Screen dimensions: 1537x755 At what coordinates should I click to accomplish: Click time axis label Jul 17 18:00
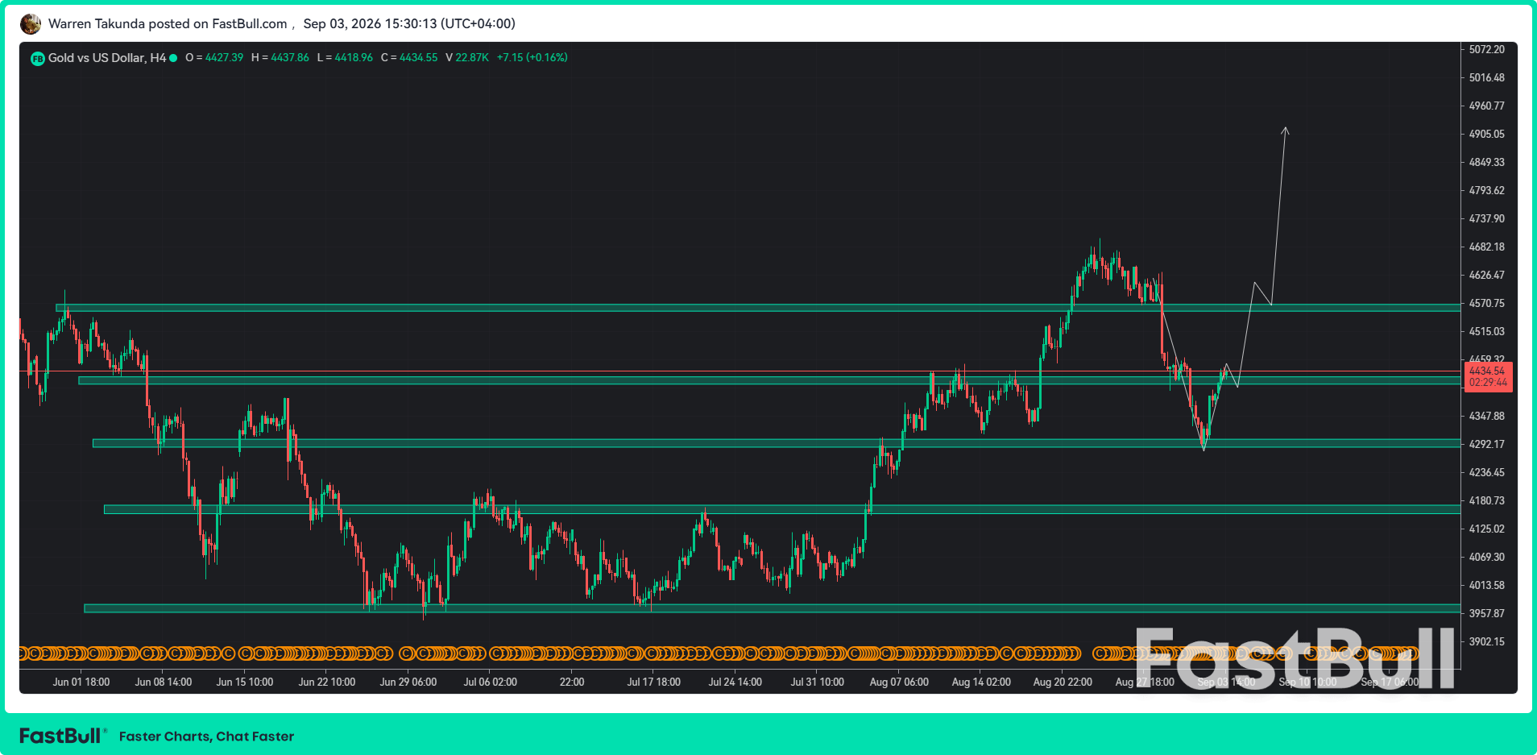[654, 682]
